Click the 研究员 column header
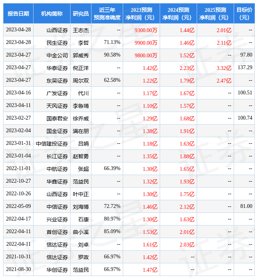The image size is (255, 279). [x=81, y=13]
